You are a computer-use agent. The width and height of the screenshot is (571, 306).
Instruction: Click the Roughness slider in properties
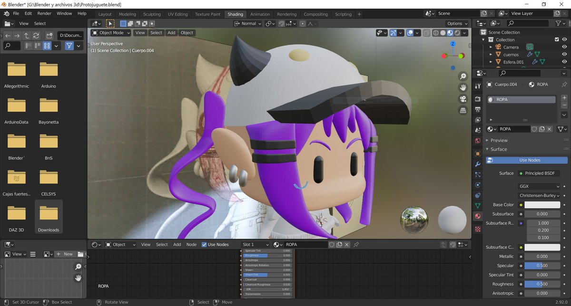tap(542, 284)
